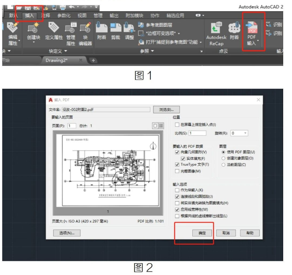Click the PDF Import (PDF输入) icon
This screenshot has height=275, width=292.
252,27
